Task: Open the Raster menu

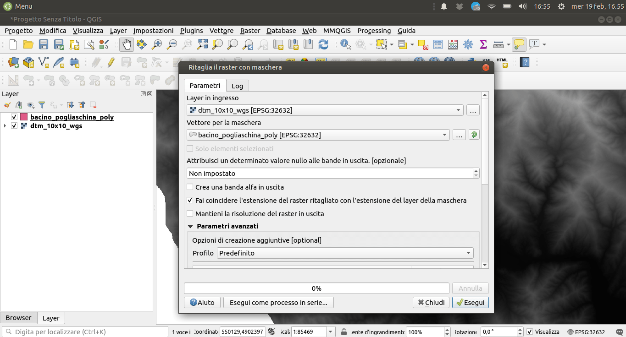Action: pos(250,31)
